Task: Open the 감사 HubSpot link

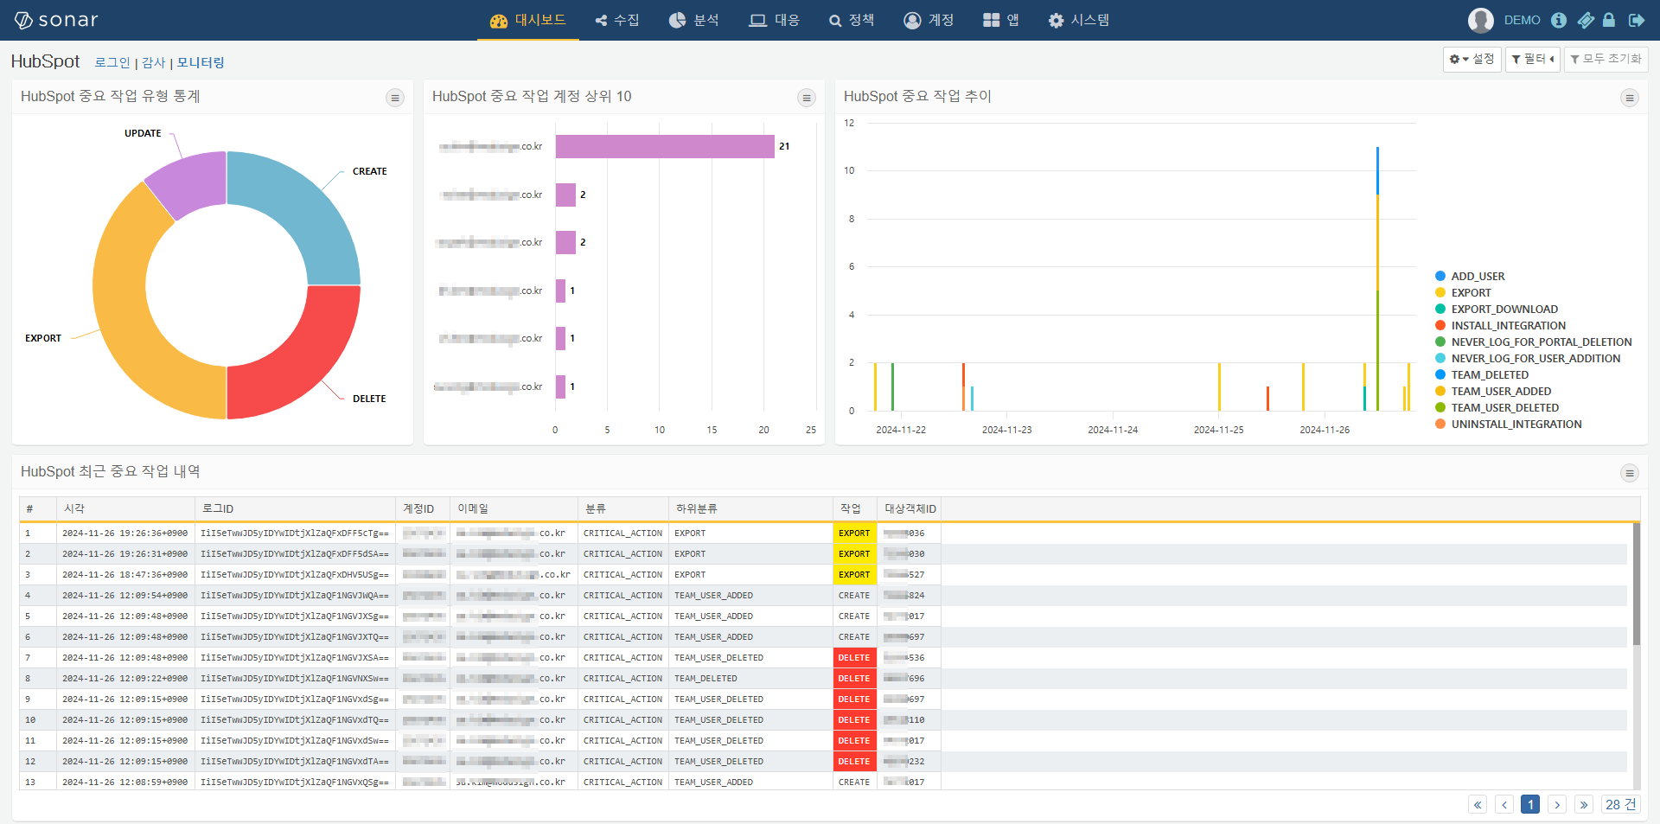Action: pos(154,62)
